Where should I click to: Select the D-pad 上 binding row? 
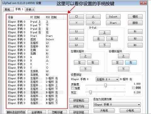35,22
